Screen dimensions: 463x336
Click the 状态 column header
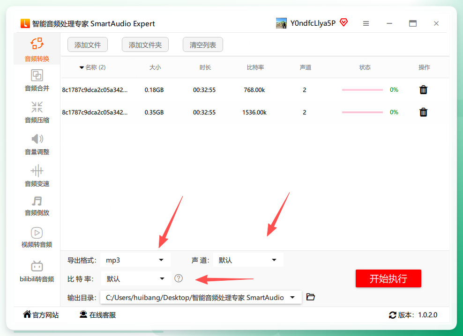click(365, 67)
